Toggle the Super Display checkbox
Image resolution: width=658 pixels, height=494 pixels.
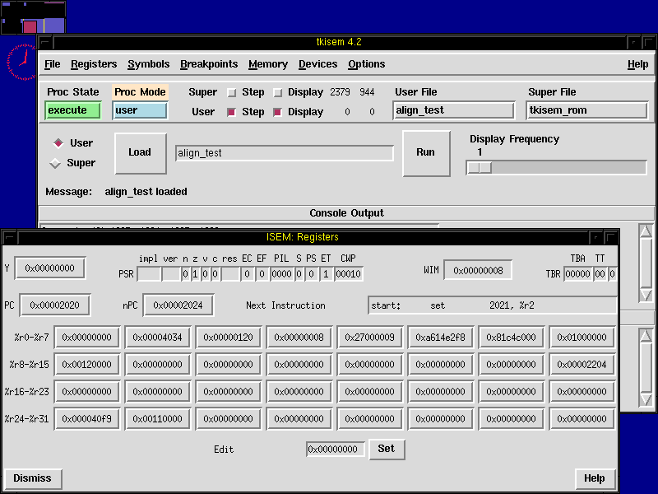[x=277, y=92]
